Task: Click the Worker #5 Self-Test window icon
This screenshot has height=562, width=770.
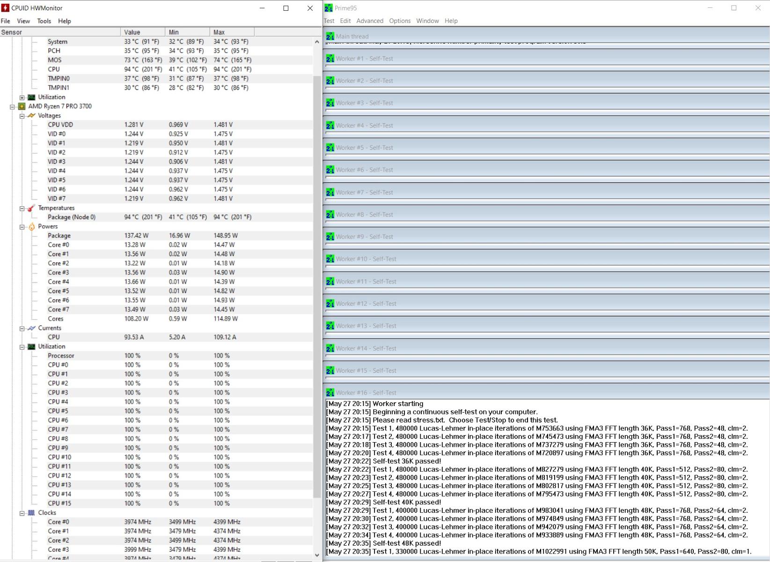Action: (x=330, y=148)
